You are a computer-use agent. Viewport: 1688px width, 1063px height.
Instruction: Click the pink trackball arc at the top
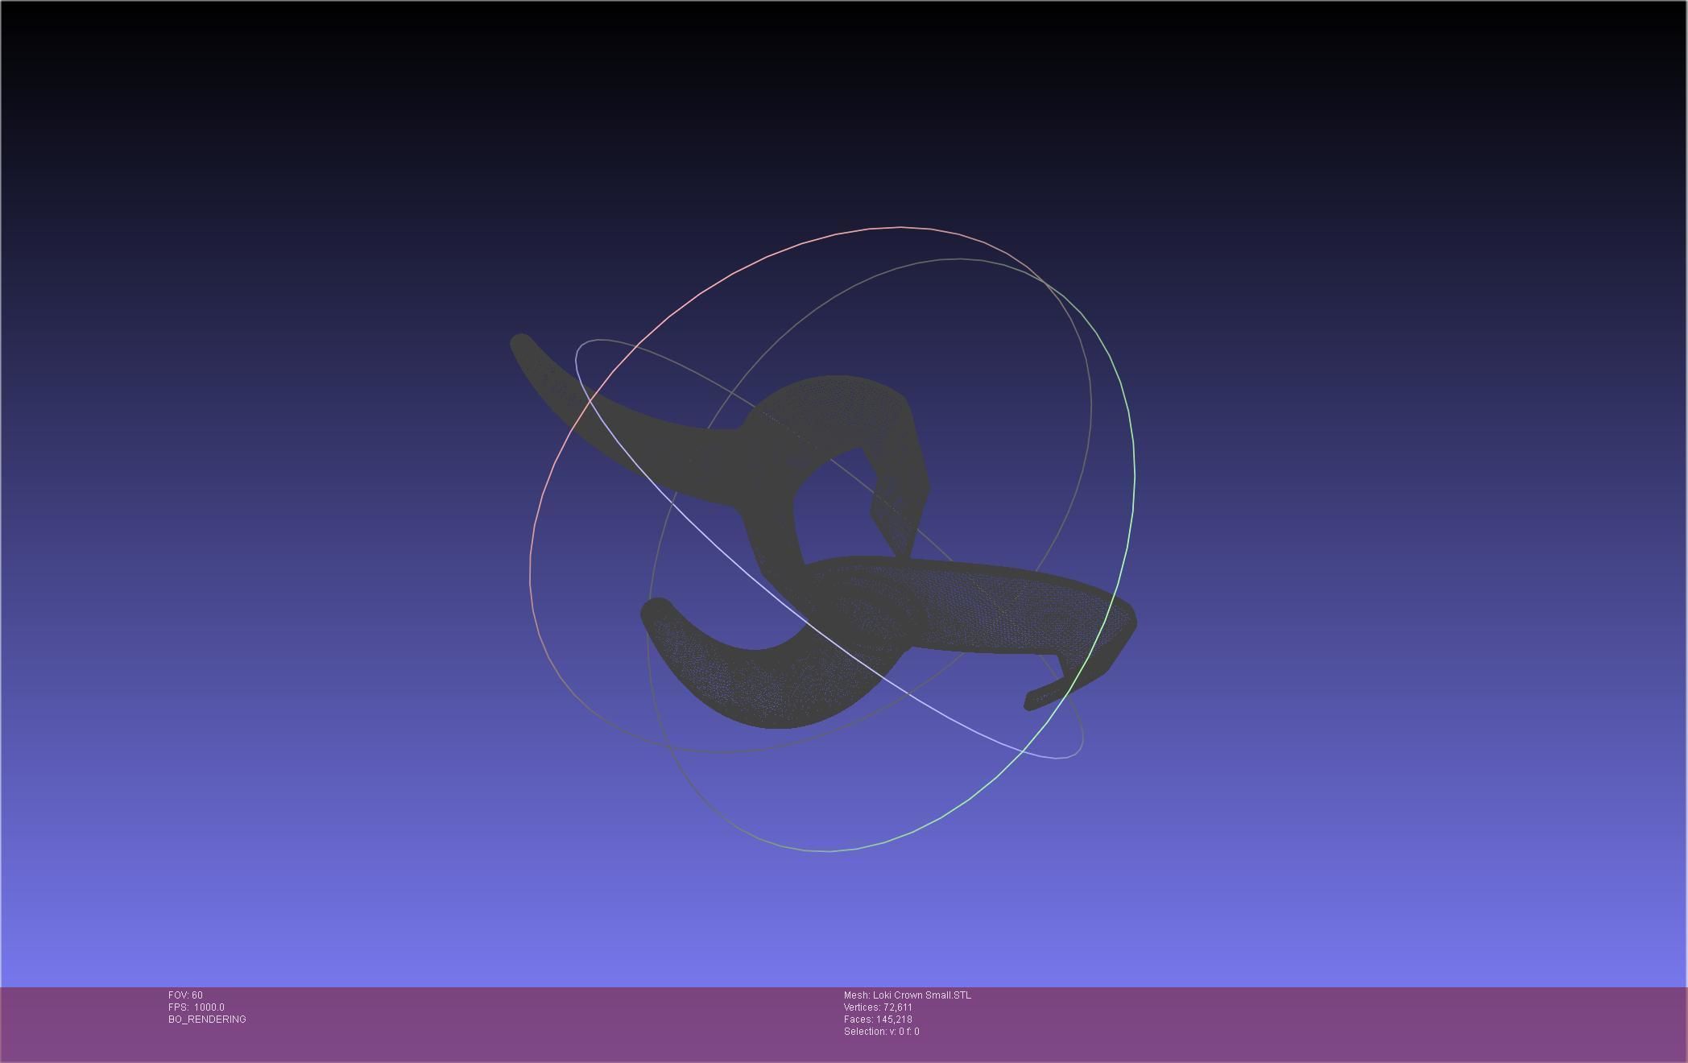(886, 229)
